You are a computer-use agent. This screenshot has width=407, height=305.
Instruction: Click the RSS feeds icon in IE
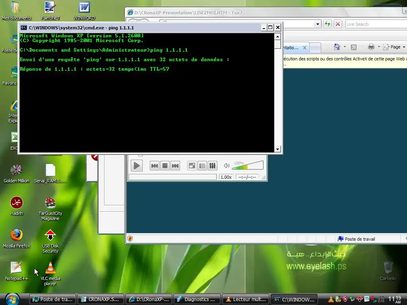click(353, 47)
